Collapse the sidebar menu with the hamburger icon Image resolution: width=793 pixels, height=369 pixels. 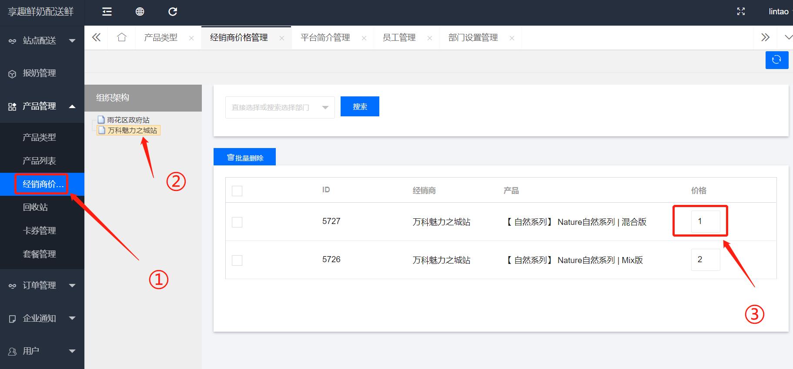coord(107,12)
